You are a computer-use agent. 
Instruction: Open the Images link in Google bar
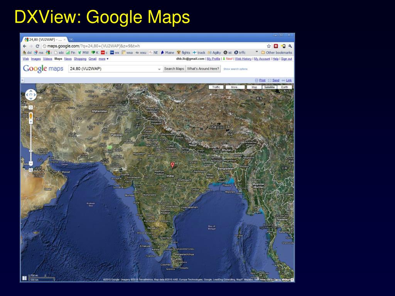[36, 59]
